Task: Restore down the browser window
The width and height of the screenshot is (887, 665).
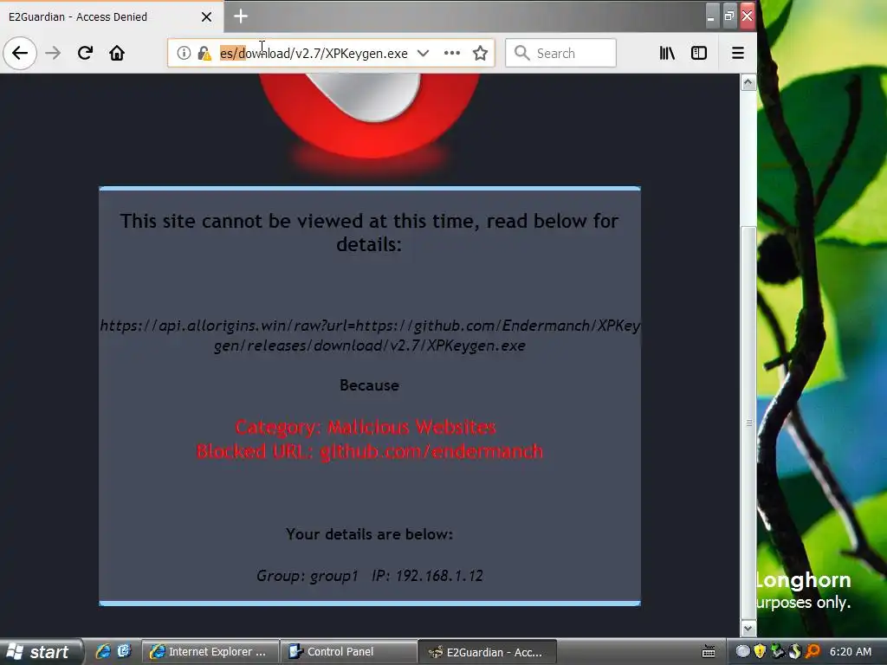Action: (729, 16)
